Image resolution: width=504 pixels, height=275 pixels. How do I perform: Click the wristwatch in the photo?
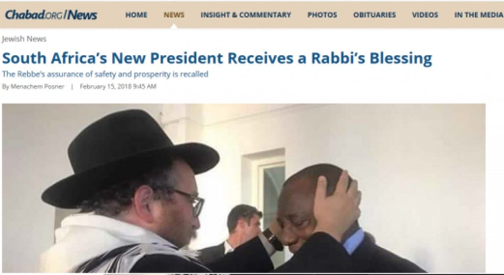click(273, 240)
